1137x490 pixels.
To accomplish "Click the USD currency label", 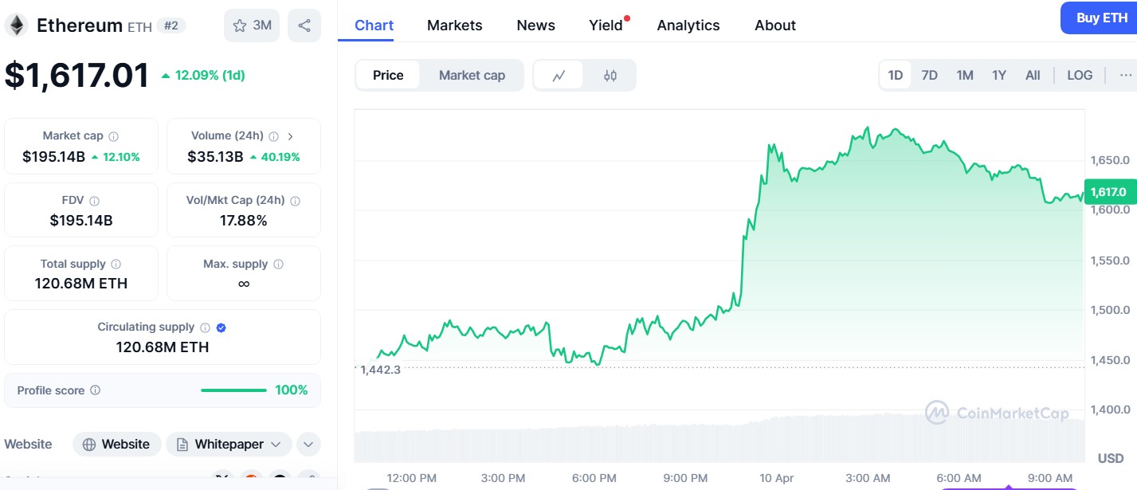I will click(x=1111, y=458).
